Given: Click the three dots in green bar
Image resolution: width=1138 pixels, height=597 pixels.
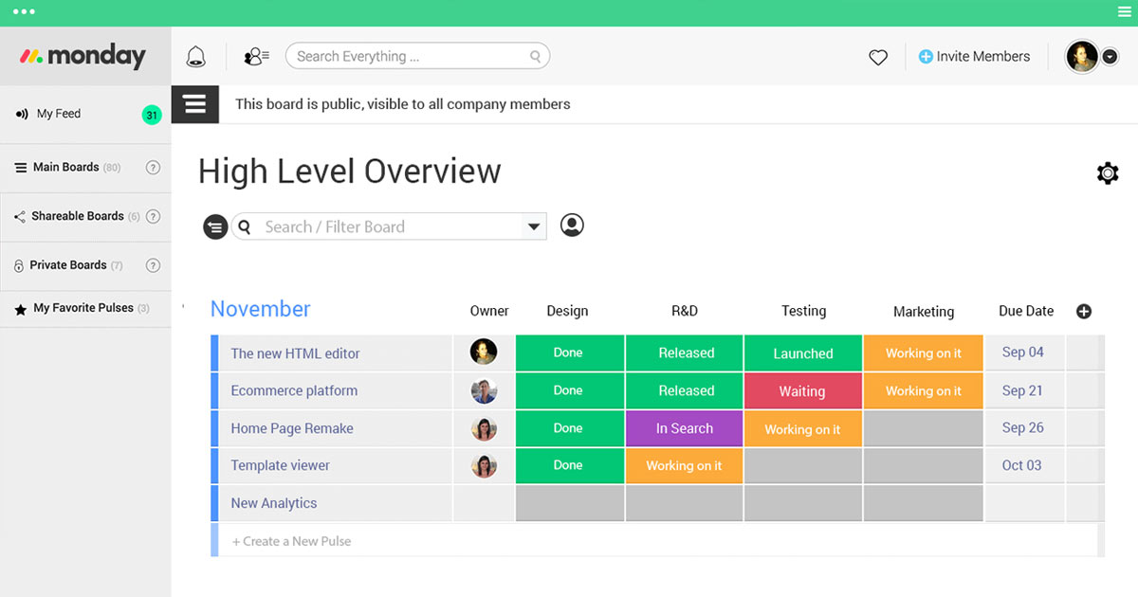Looking at the screenshot, I should click(x=24, y=12).
